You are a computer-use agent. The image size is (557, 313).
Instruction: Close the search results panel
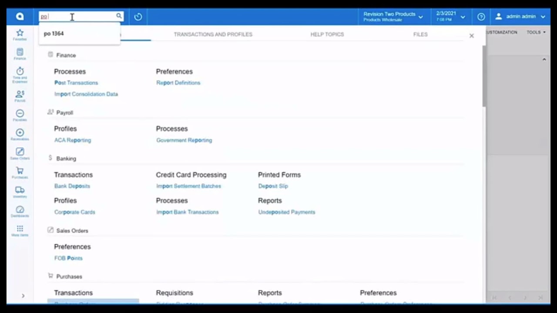click(x=471, y=36)
